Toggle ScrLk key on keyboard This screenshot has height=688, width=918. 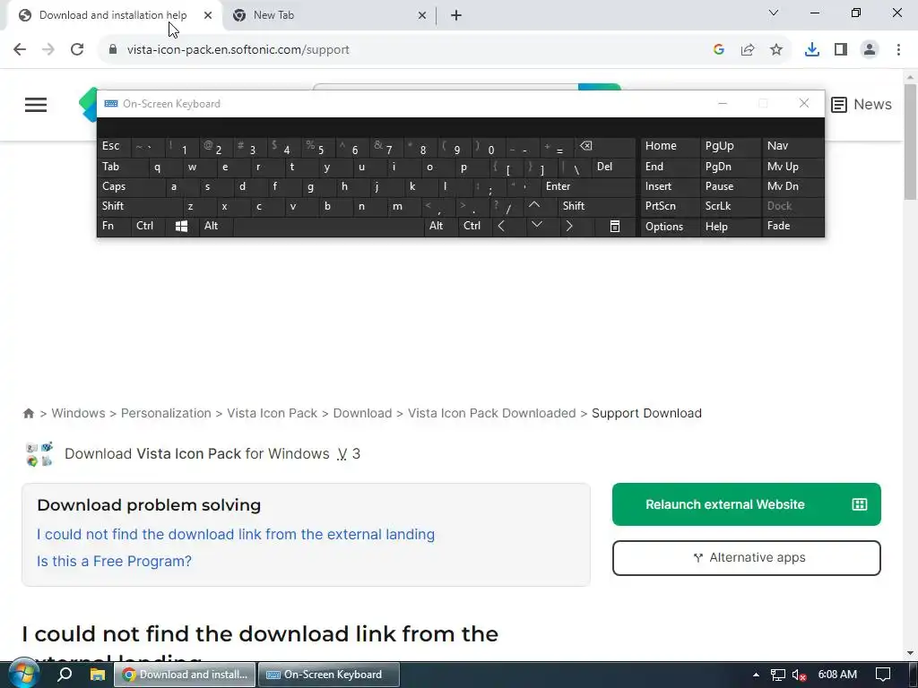(x=731, y=206)
